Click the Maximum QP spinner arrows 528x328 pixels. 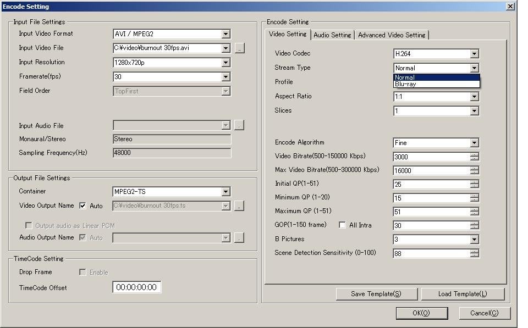tap(474, 212)
